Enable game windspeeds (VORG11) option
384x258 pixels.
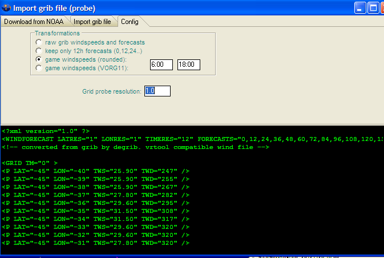point(38,68)
